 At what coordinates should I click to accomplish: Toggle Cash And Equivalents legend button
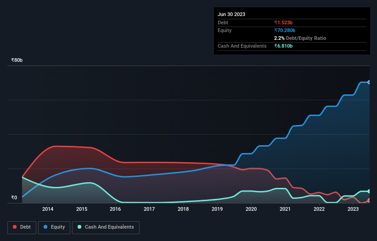[x=106, y=227]
